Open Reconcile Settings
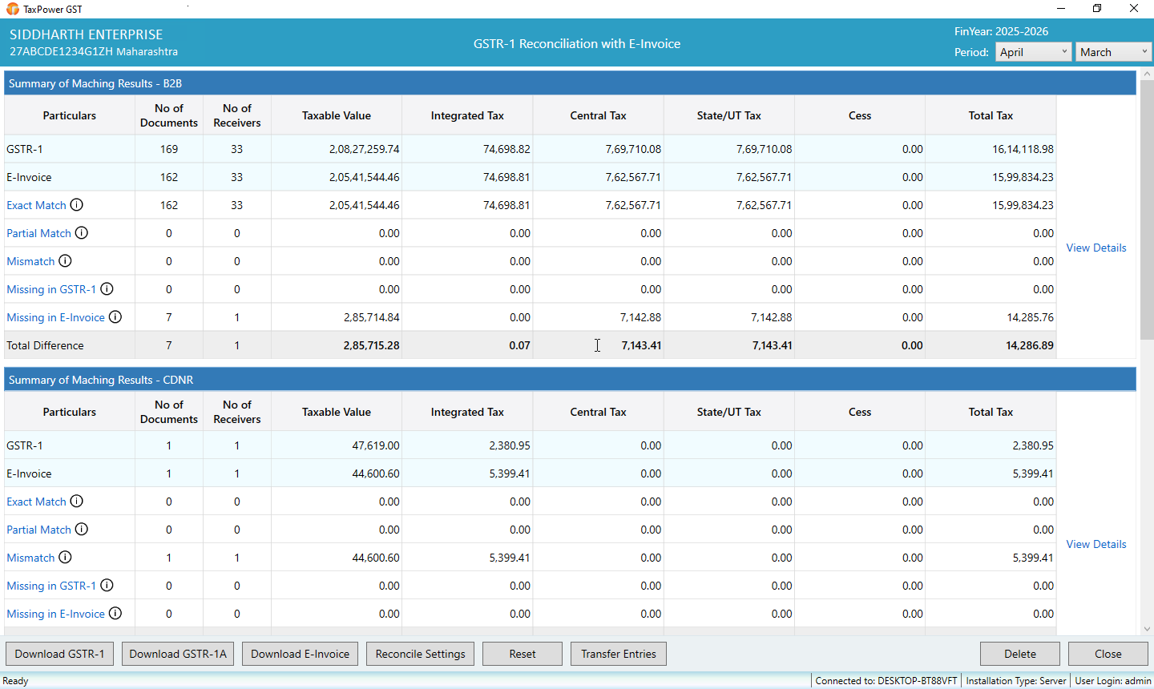1154x689 pixels. [421, 654]
